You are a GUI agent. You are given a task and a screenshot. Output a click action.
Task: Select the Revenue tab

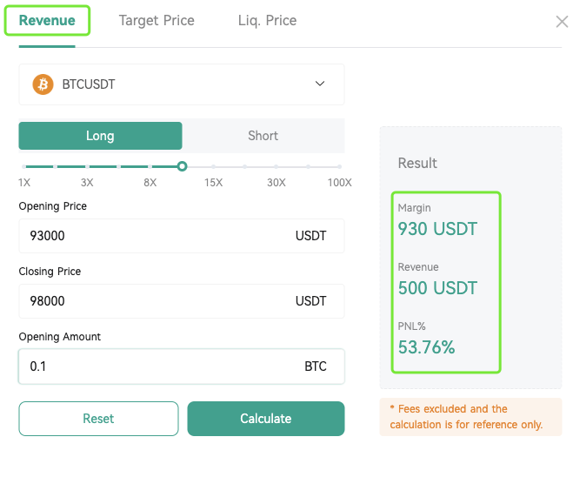[47, 21]
